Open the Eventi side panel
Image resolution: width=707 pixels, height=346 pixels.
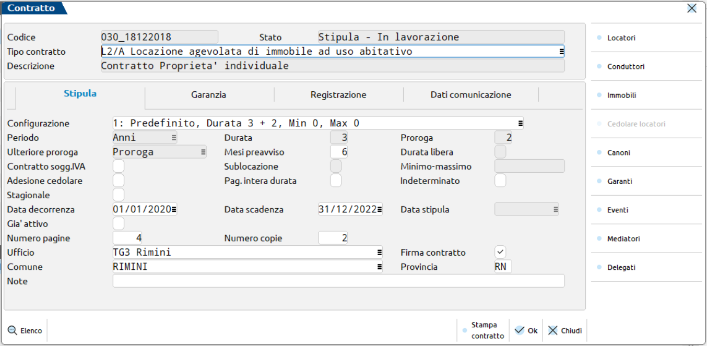[x=618, y=210]
